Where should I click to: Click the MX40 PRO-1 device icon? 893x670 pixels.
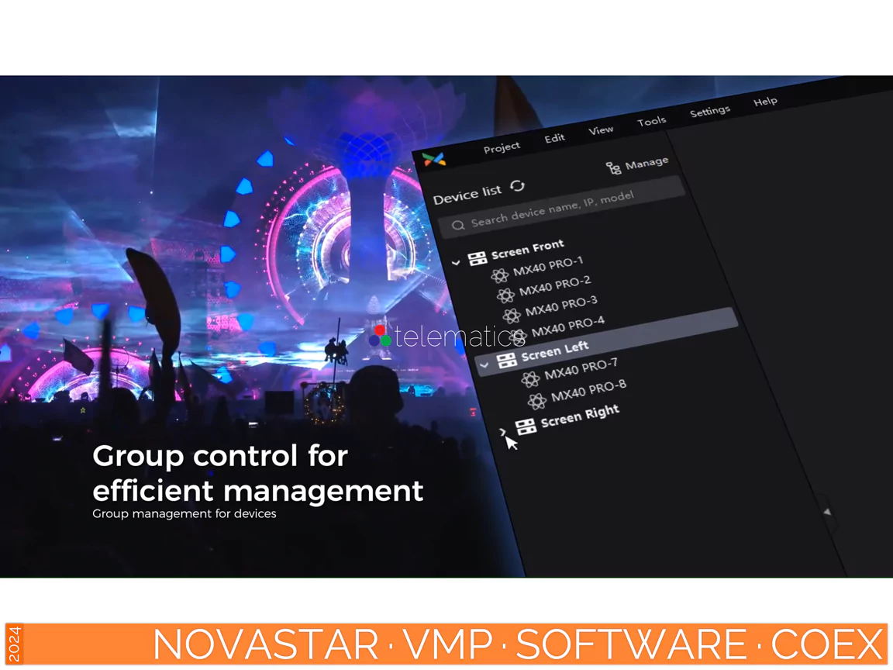(499, 275)
